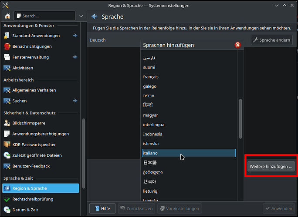
Task: Open Standard-Anwendungen icon in sidebar
Action: (7, 36)
